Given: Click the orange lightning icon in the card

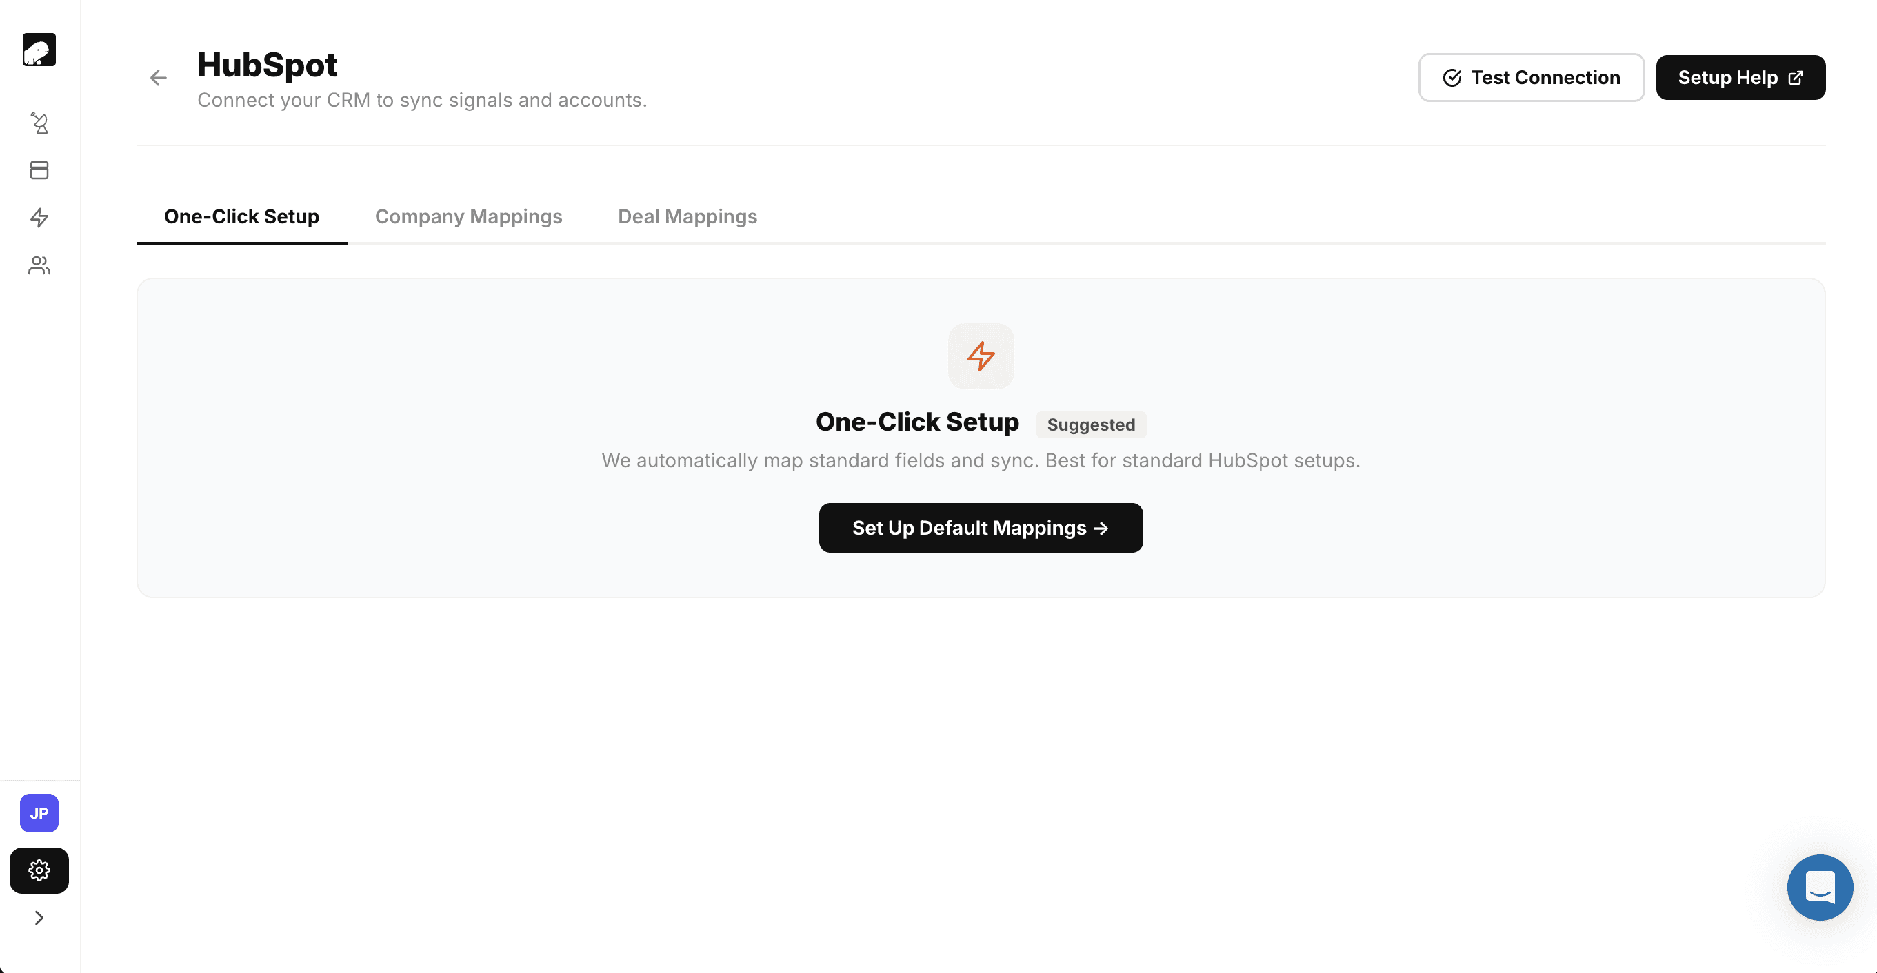Looking at the screenshot, I should tap(981, 356).
